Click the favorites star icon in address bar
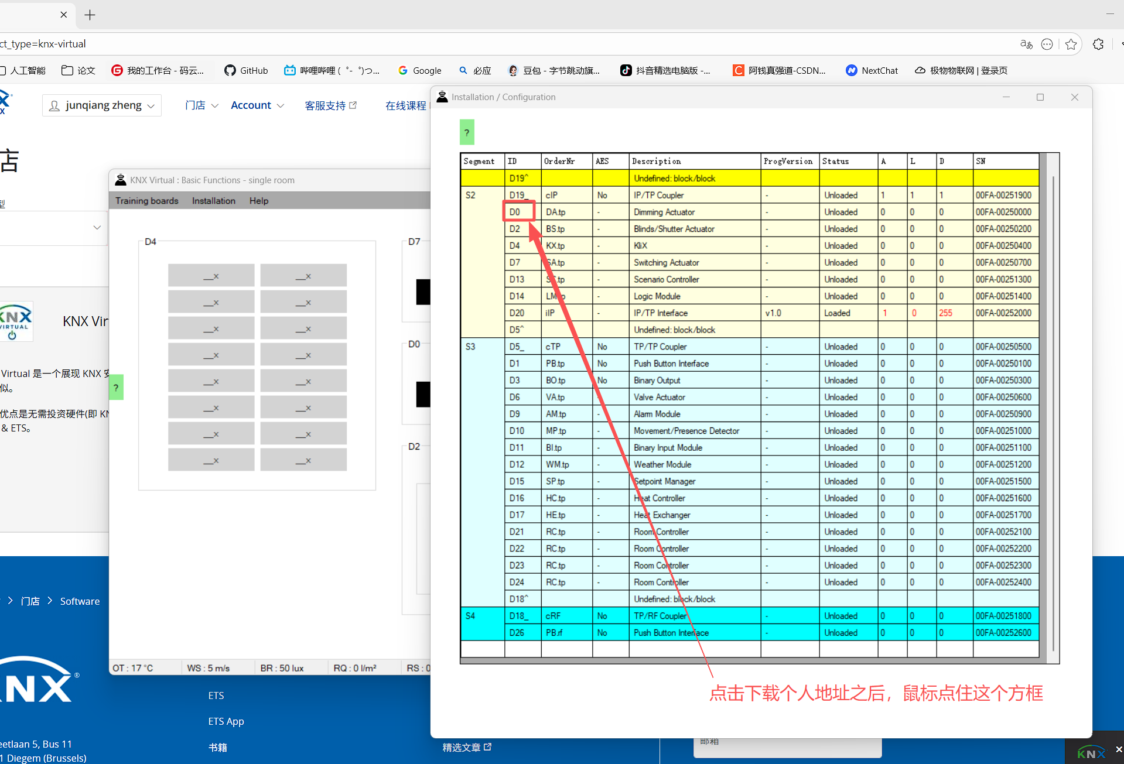Screen dimensions: 1124x764 (x=1071, y=44)
